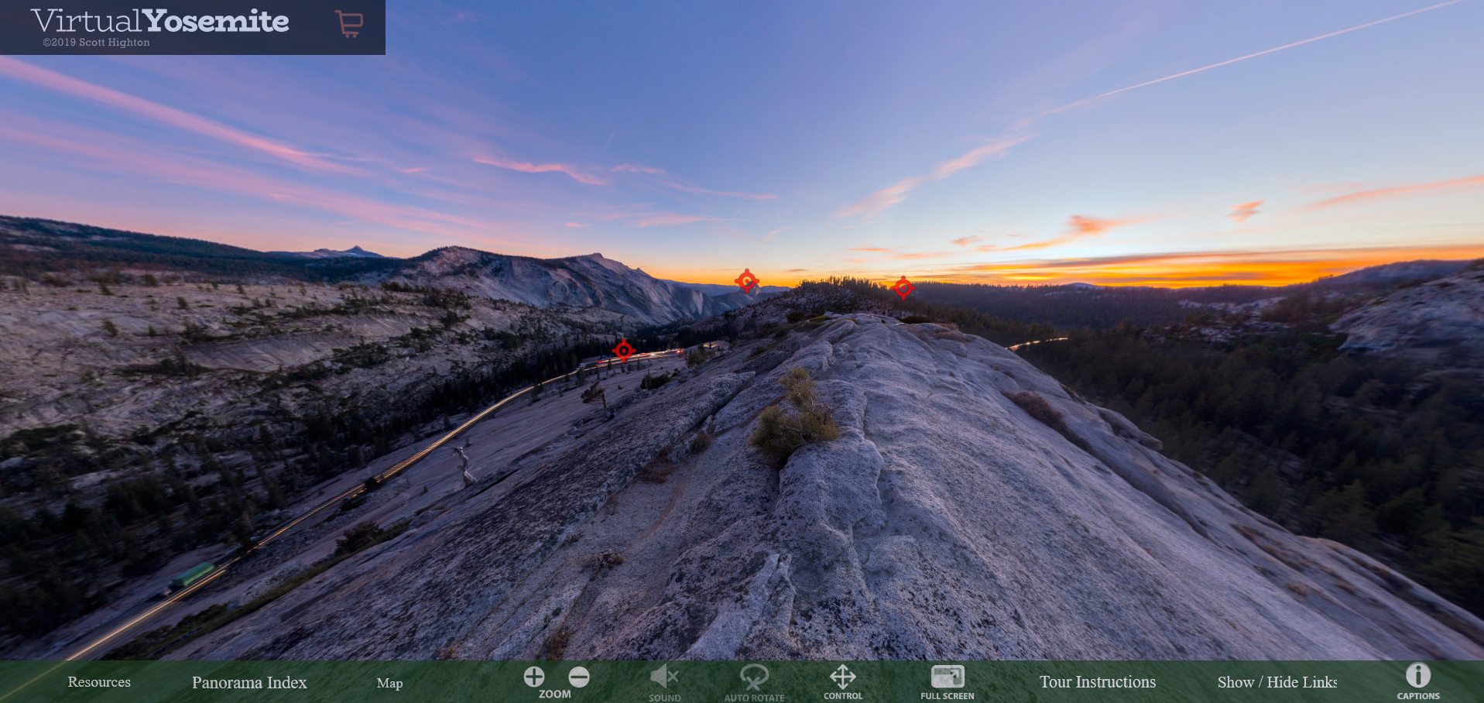Click the red hotspot above the tree-lined ridge
The image size is (1484, 703).
[903, 287]
